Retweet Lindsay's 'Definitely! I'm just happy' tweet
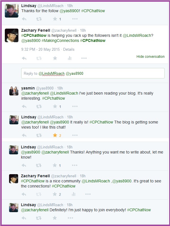This screenshot has width=170, height=226. pos(39,218)
